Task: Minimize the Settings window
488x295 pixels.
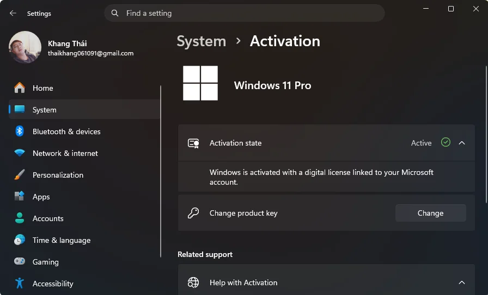Action: tap(426, 9)
